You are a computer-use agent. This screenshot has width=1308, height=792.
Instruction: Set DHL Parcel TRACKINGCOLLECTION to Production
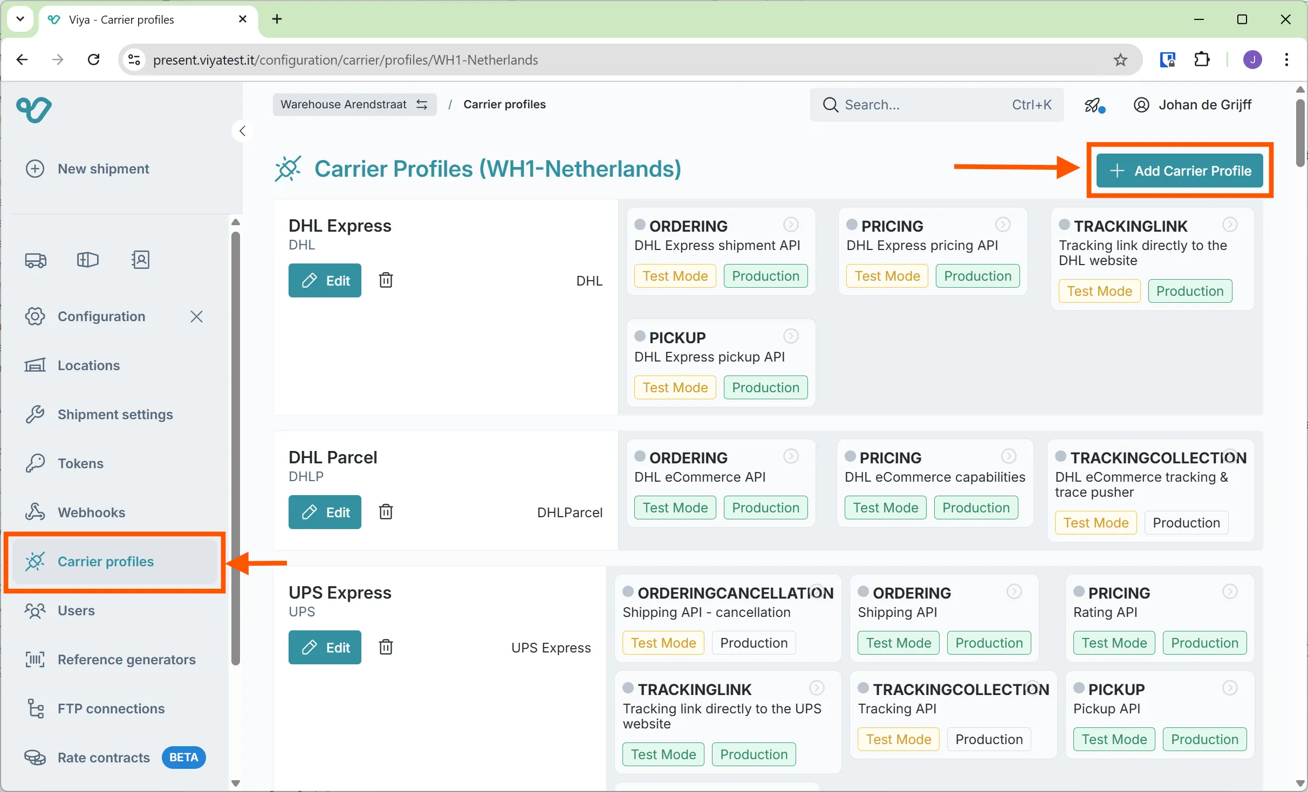[1186, 523]
